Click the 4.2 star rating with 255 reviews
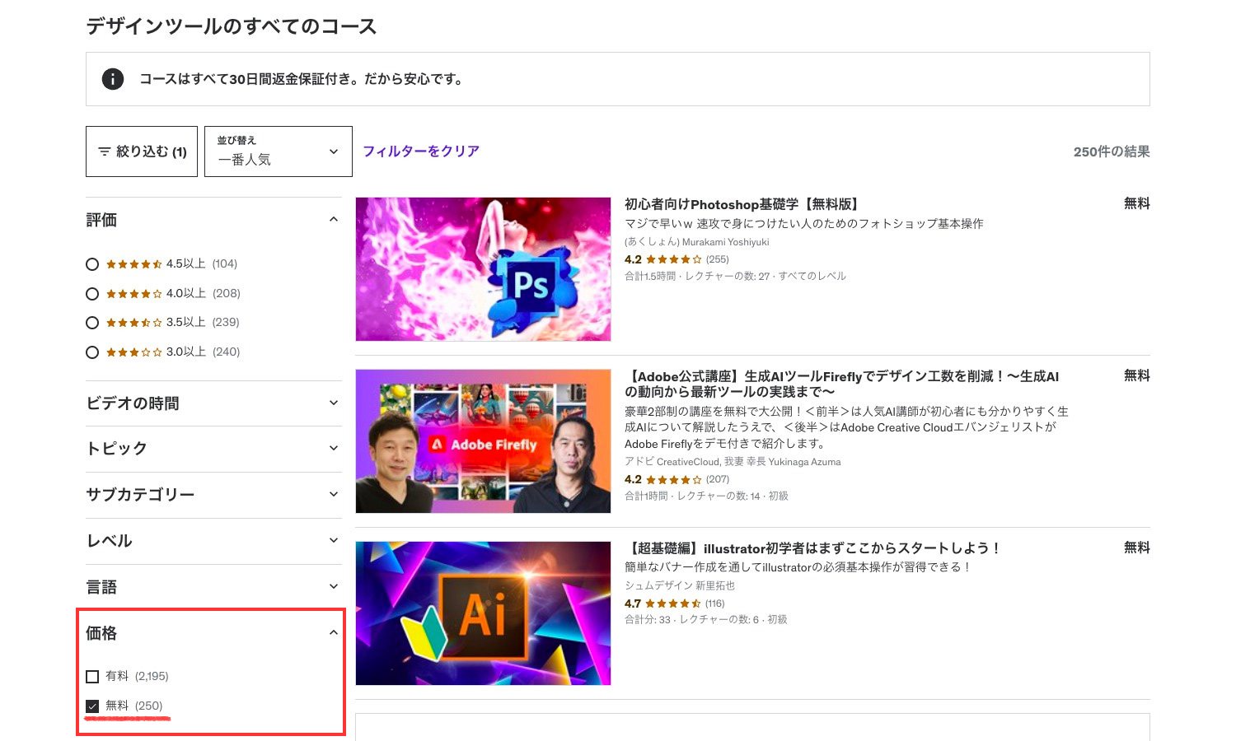This screenshot has width=1236, height=741. (x=677, y=259)
